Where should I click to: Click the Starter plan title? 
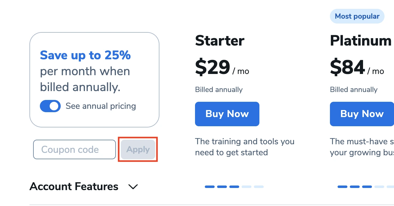pos(220,41)
